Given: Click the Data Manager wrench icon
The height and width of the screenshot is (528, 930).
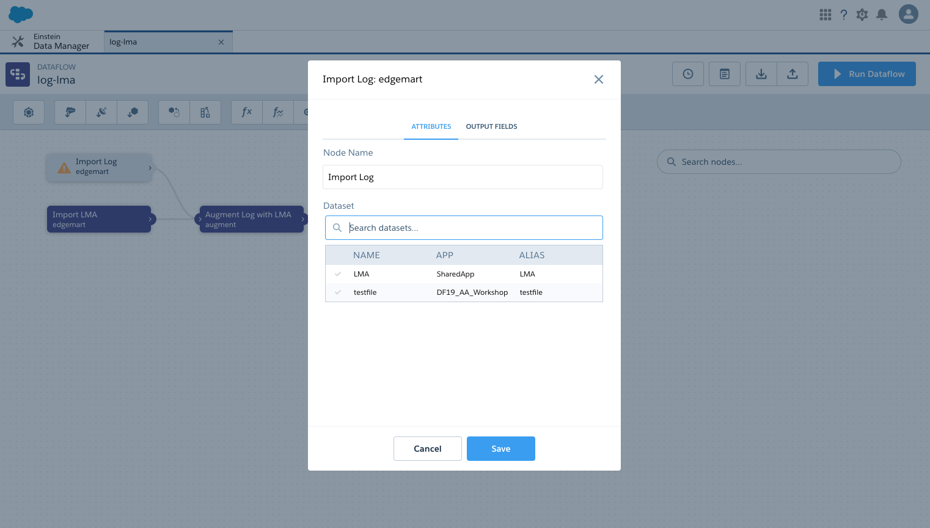Looking at the screenshot, I should coord(18,42).
